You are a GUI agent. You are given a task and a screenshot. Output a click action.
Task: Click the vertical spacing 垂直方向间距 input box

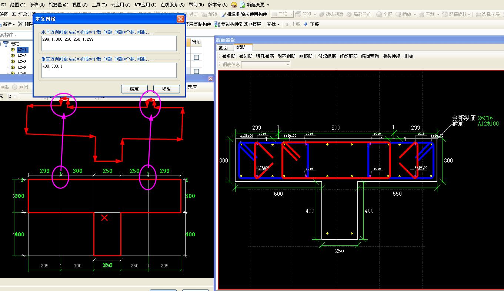(109, 70)
